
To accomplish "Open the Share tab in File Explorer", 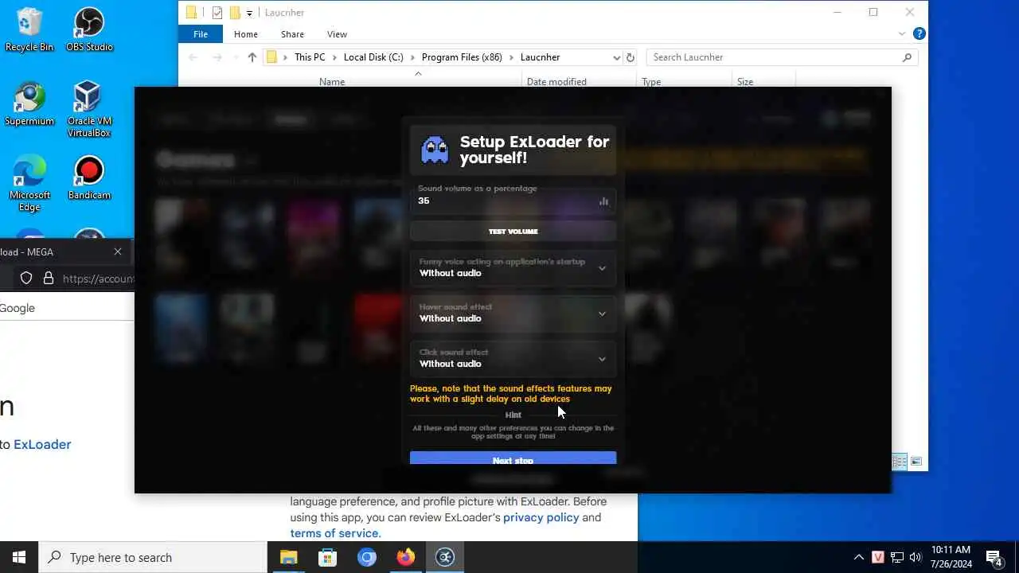I will coord(292,34).
